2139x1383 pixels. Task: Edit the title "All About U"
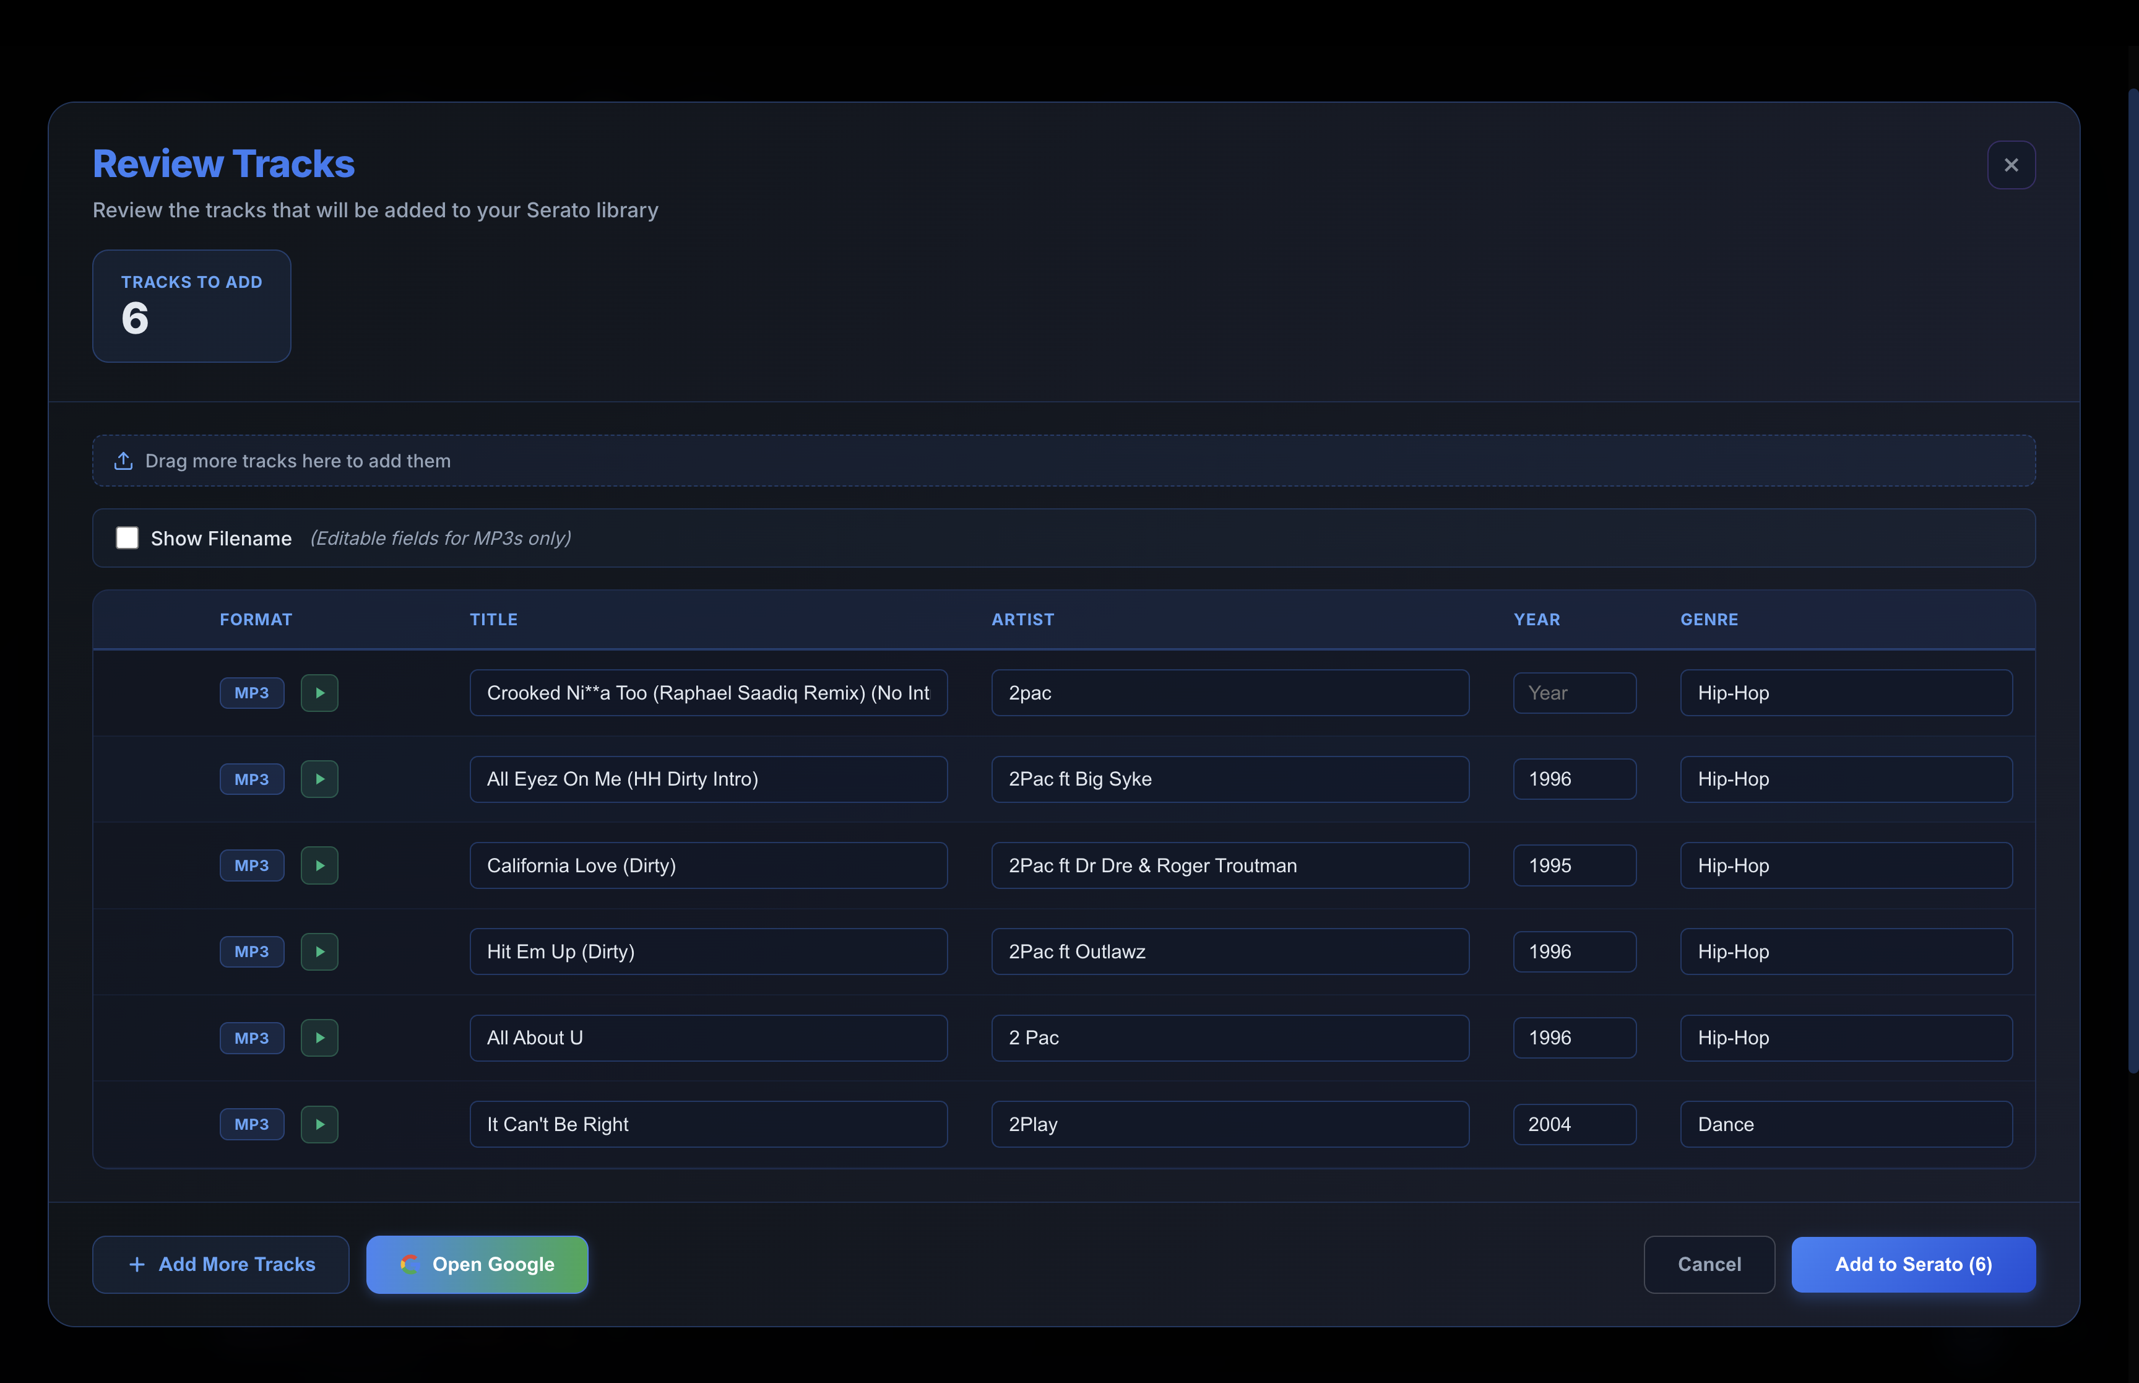(x=708, y=1038)
